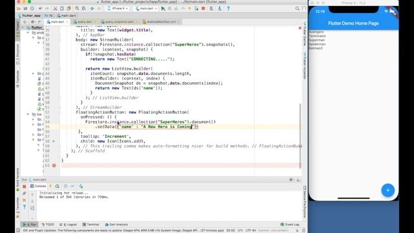
Task: Toggle the Structure side panel
Action: [17, 54]
